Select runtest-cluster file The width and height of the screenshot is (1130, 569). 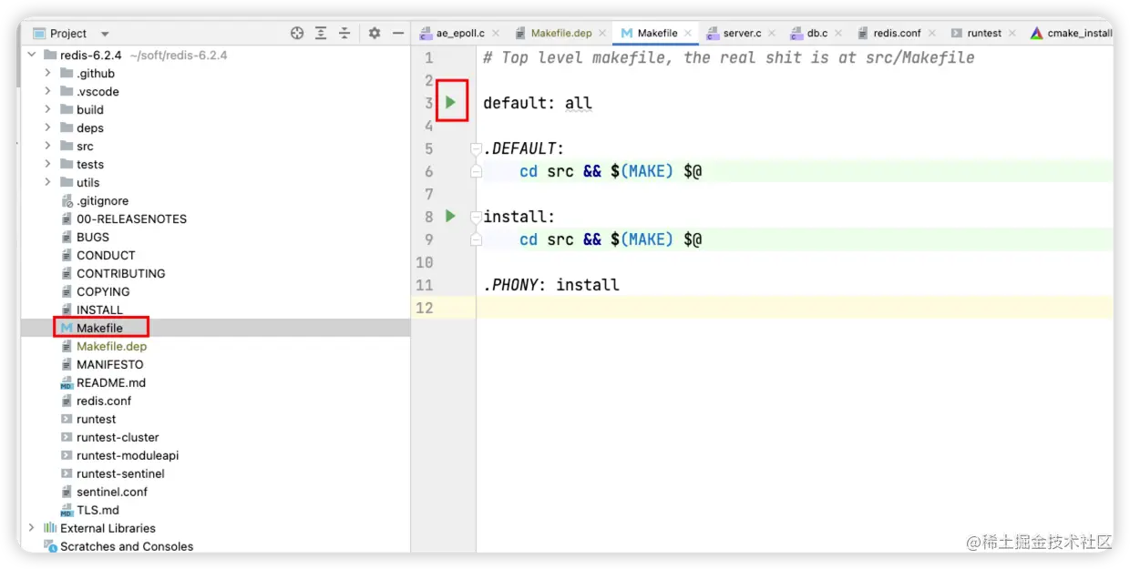(118, 437)
